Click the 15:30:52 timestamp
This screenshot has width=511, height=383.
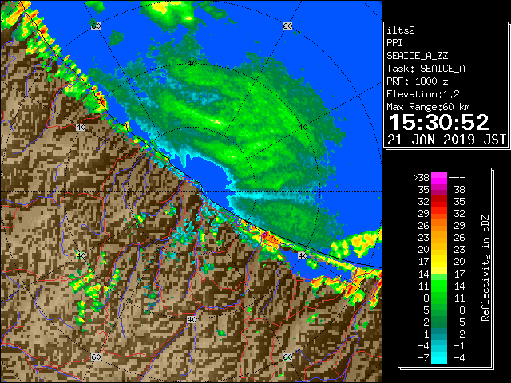tap(439, 122)
